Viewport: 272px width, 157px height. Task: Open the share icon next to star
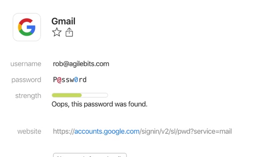tap(69, 32)
